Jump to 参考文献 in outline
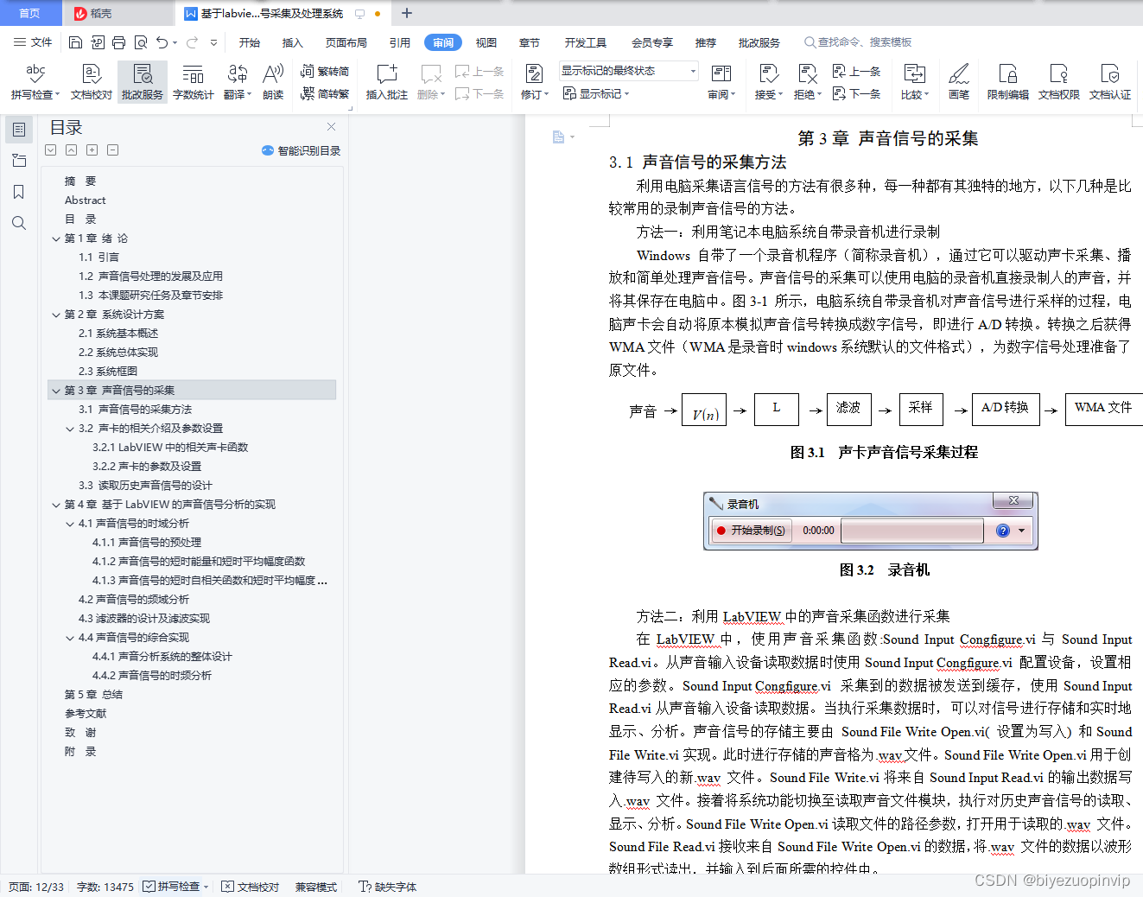Screen dimensions: 1143x897 point(86,714)
